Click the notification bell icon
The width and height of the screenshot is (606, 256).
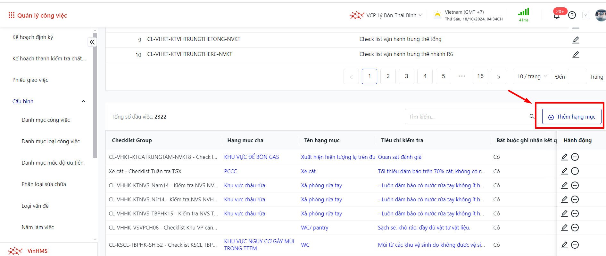557,16
